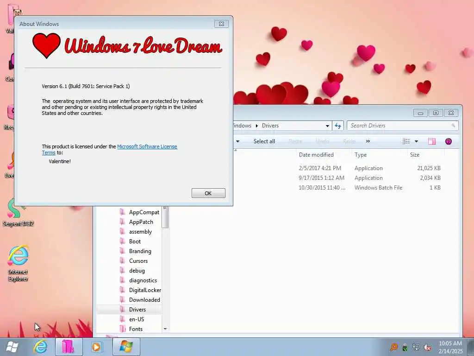Select AppPatch folder in tree
The image size is (474, 356).
click(141, 222)
